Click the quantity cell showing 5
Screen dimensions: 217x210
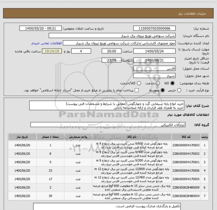pyautogui.click(x=50, y=162)
